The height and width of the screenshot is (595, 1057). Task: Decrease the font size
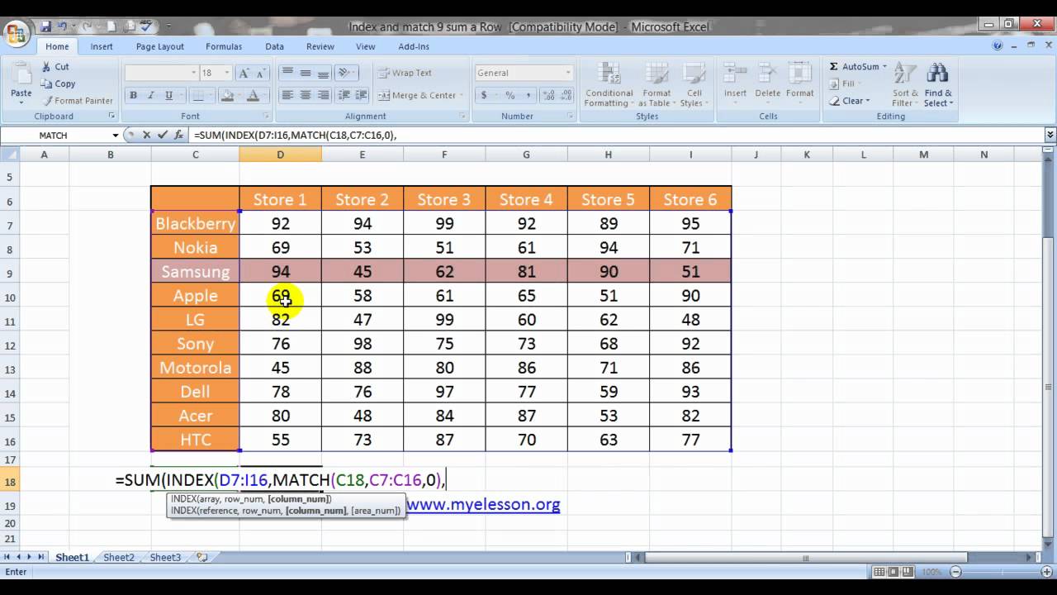point(260,73)
